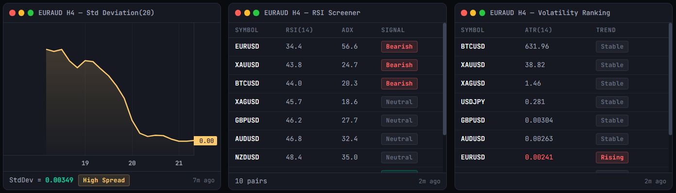Close the RSI Screener panel with red dot

coord(238,13)
